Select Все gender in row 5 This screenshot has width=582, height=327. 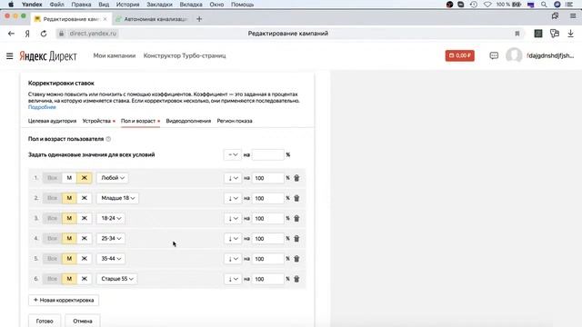click(53, 259)
